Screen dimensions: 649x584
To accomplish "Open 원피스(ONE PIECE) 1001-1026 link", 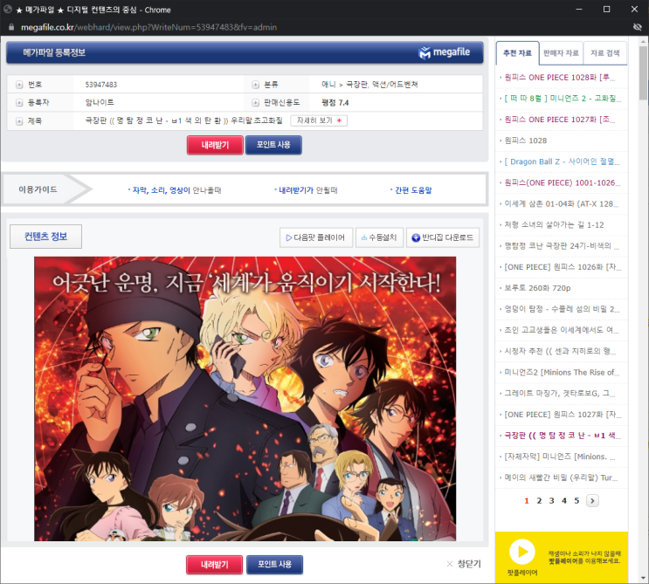I will 562,182.
